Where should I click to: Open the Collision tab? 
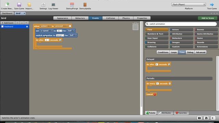(111, 18)
